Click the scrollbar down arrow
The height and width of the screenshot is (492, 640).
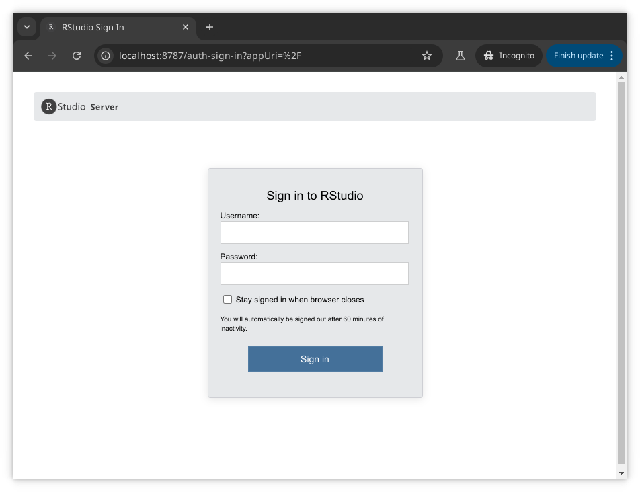pyautogui.click(x=621, y=473)
